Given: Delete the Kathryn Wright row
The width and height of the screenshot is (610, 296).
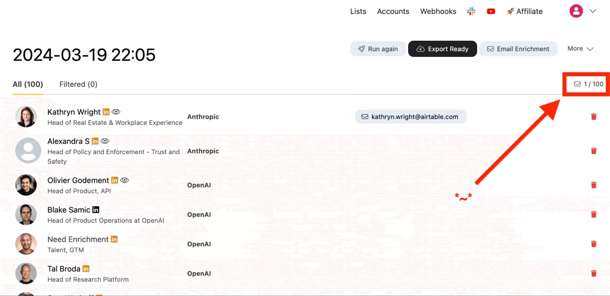Looking at the screenshot, I should [x=594, y=117].
